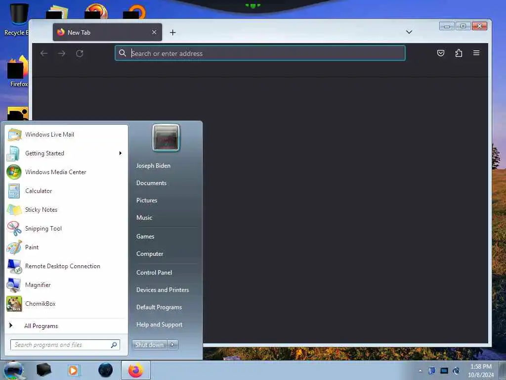506x380 pixels.
Task: Reload the current page
Action: 80,53
